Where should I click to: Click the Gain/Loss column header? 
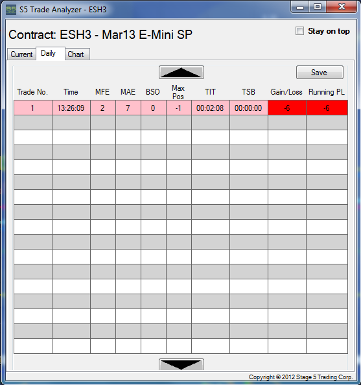click(x=286, y=92)
